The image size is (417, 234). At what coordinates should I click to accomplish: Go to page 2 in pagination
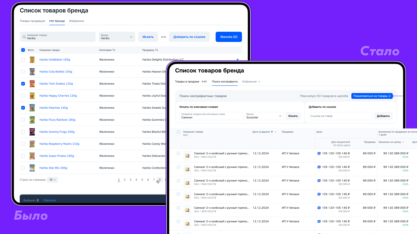125,180
